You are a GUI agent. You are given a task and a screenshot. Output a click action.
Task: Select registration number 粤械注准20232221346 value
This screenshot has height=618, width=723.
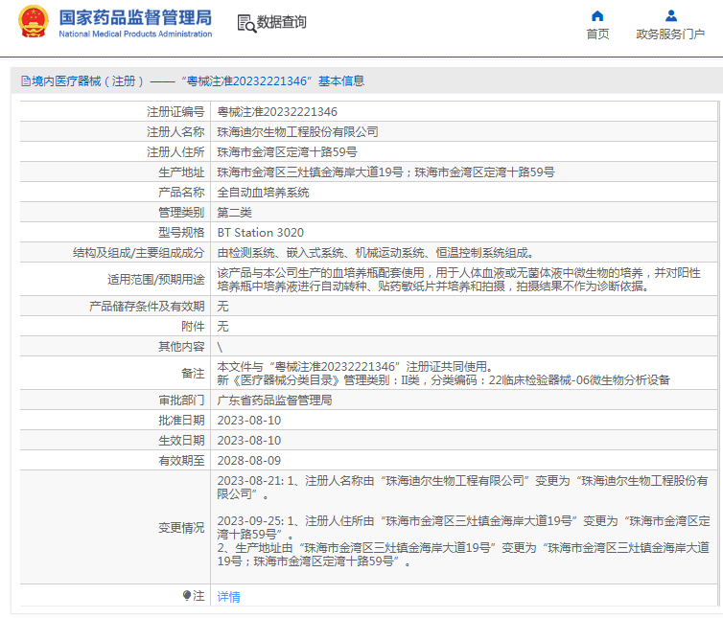277,112
